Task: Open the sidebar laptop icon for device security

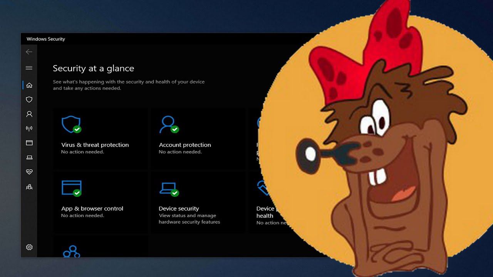Action: click(x=29, y=157)
